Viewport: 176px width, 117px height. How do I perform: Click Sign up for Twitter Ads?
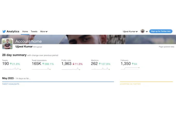(x=161, y=31)
